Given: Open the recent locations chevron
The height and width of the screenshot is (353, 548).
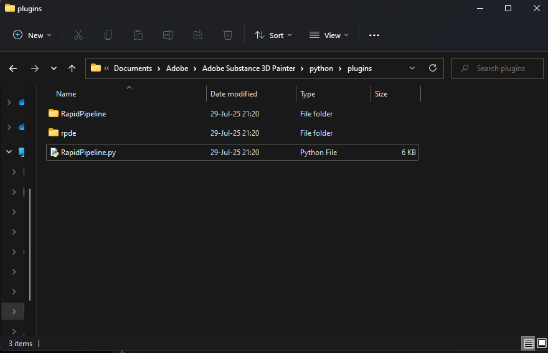Looking at the screenshot, I should 54,68.
